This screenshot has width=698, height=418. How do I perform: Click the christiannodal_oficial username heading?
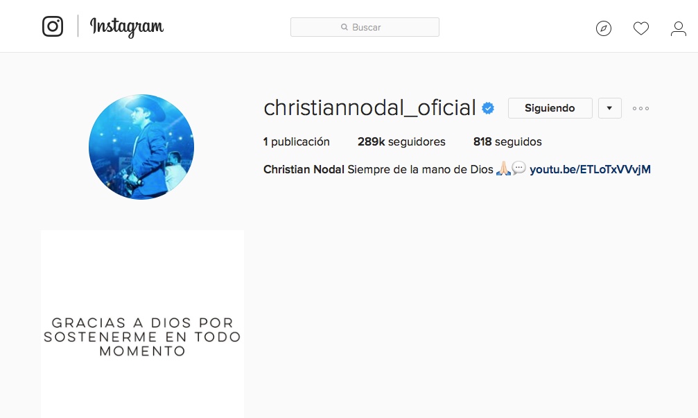tap(369, 107)
